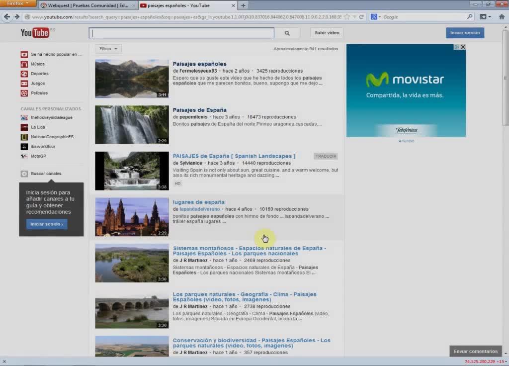The image size is (509, 366).
Task: Open the Música category icon
Action: pyautogui.click(x=24, y=64)
